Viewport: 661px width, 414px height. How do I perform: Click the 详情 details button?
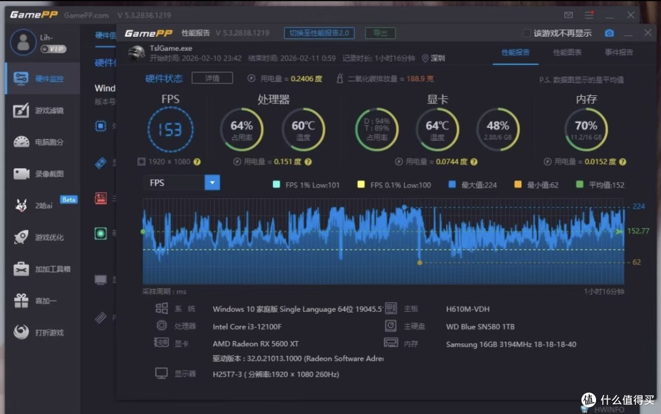212,78
